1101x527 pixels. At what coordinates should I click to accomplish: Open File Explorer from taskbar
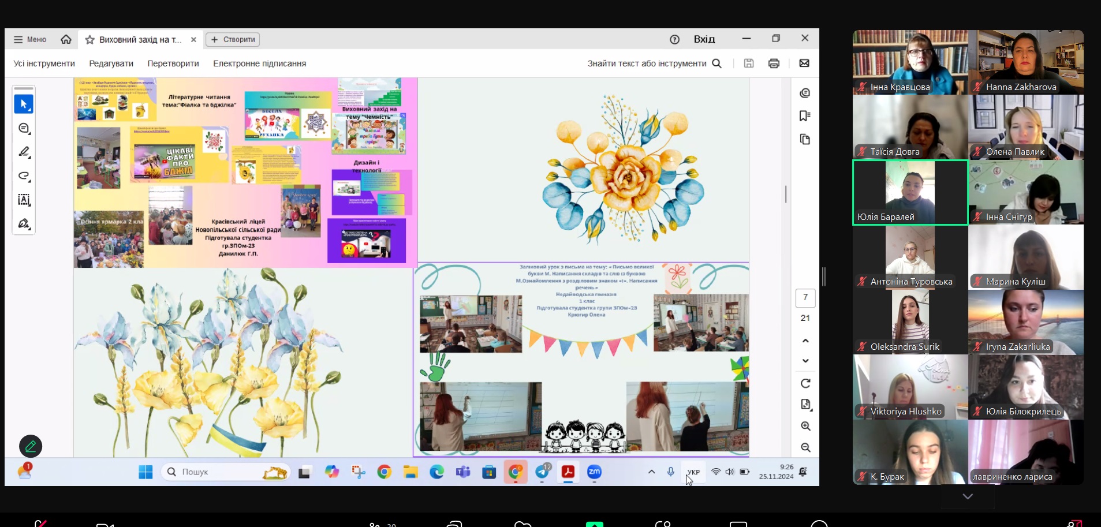click(410, 472)
